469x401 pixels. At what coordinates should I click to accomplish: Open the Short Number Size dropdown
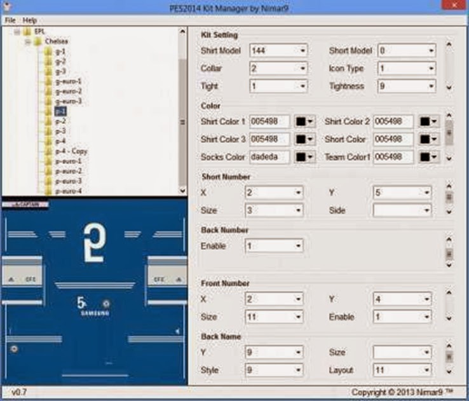pos(274,210)
